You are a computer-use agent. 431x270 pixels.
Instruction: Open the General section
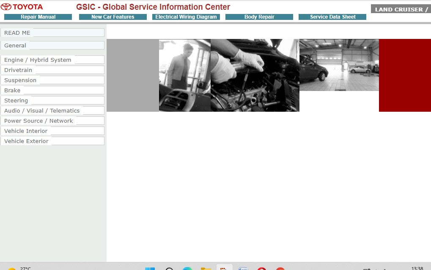pyautogui.click(x=52, y=45)
